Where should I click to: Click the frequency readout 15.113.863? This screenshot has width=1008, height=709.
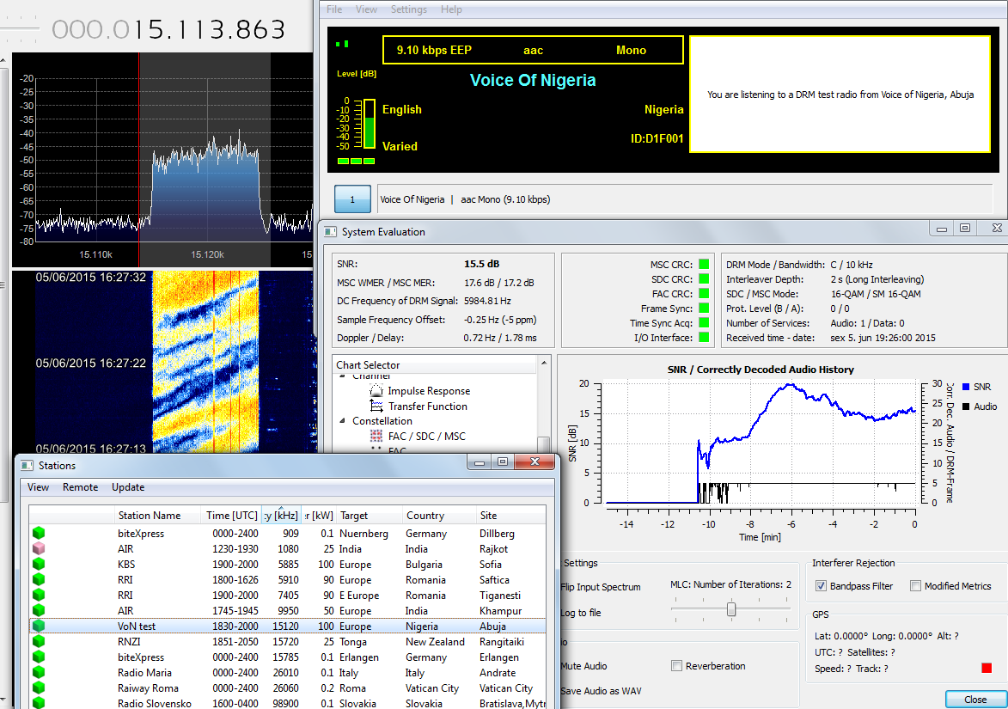pyautogui.click(x=168, y=29)
